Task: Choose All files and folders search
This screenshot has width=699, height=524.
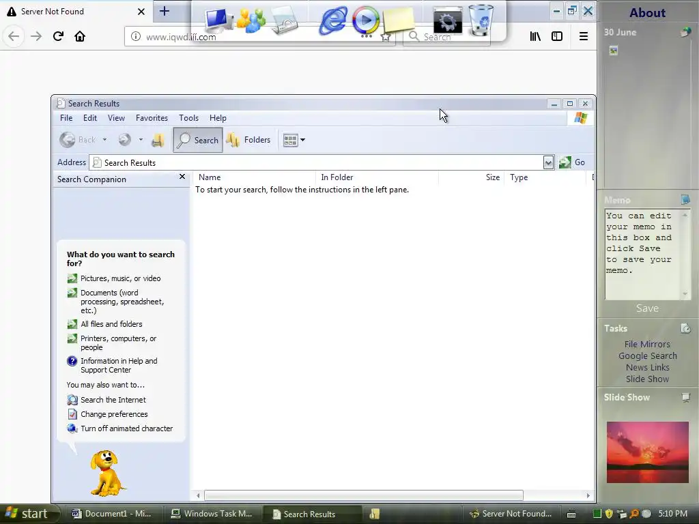Action: 111,324
